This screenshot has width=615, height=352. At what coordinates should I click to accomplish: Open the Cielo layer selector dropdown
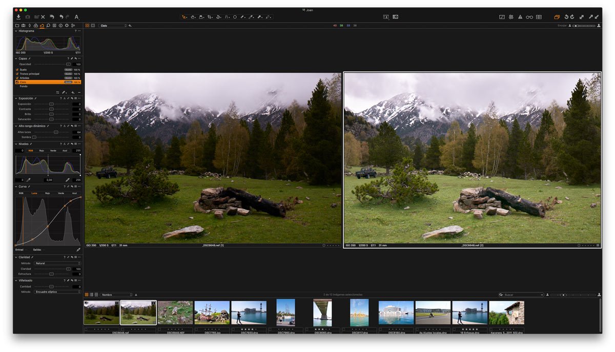point(113,25)
